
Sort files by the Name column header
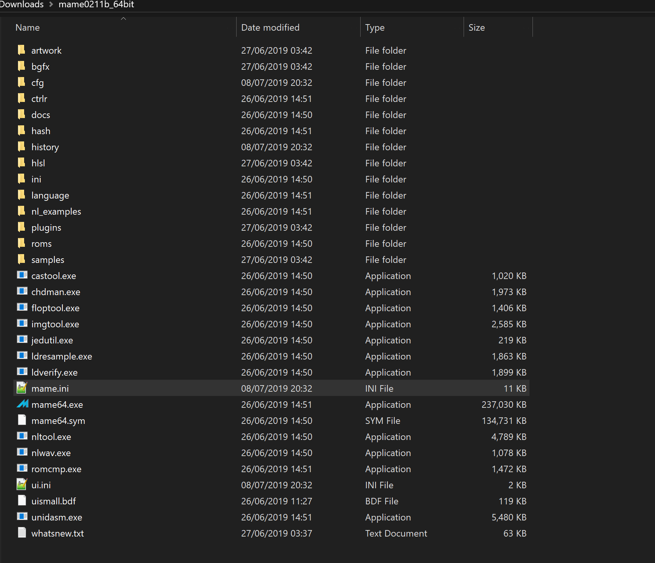click(28, 28)
